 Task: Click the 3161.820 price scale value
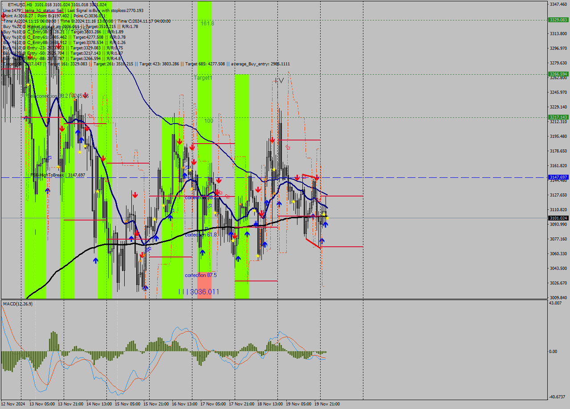pos(558,165)
